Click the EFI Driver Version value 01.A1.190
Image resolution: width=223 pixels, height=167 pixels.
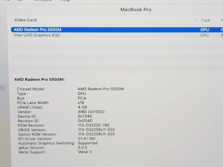[x=87, y=138]
